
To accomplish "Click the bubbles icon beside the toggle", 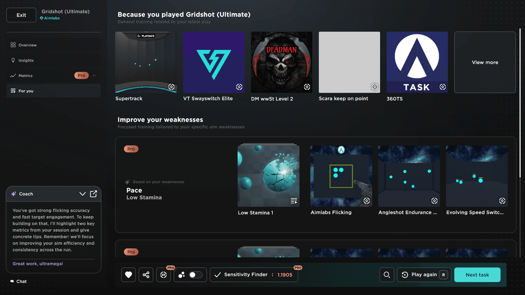I will click(181, 275).
